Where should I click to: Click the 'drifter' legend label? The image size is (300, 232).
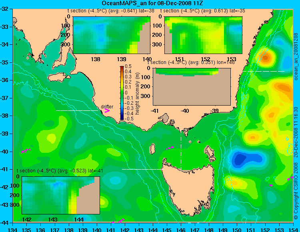107,107
